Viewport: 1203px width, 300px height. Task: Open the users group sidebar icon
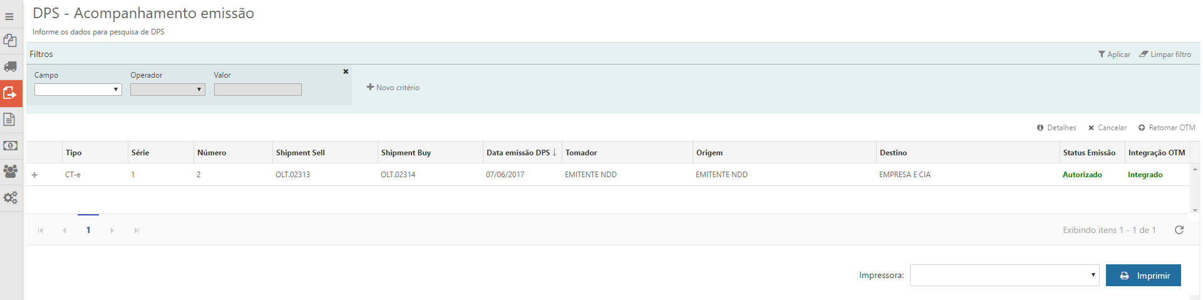click(x=10, y=171)
